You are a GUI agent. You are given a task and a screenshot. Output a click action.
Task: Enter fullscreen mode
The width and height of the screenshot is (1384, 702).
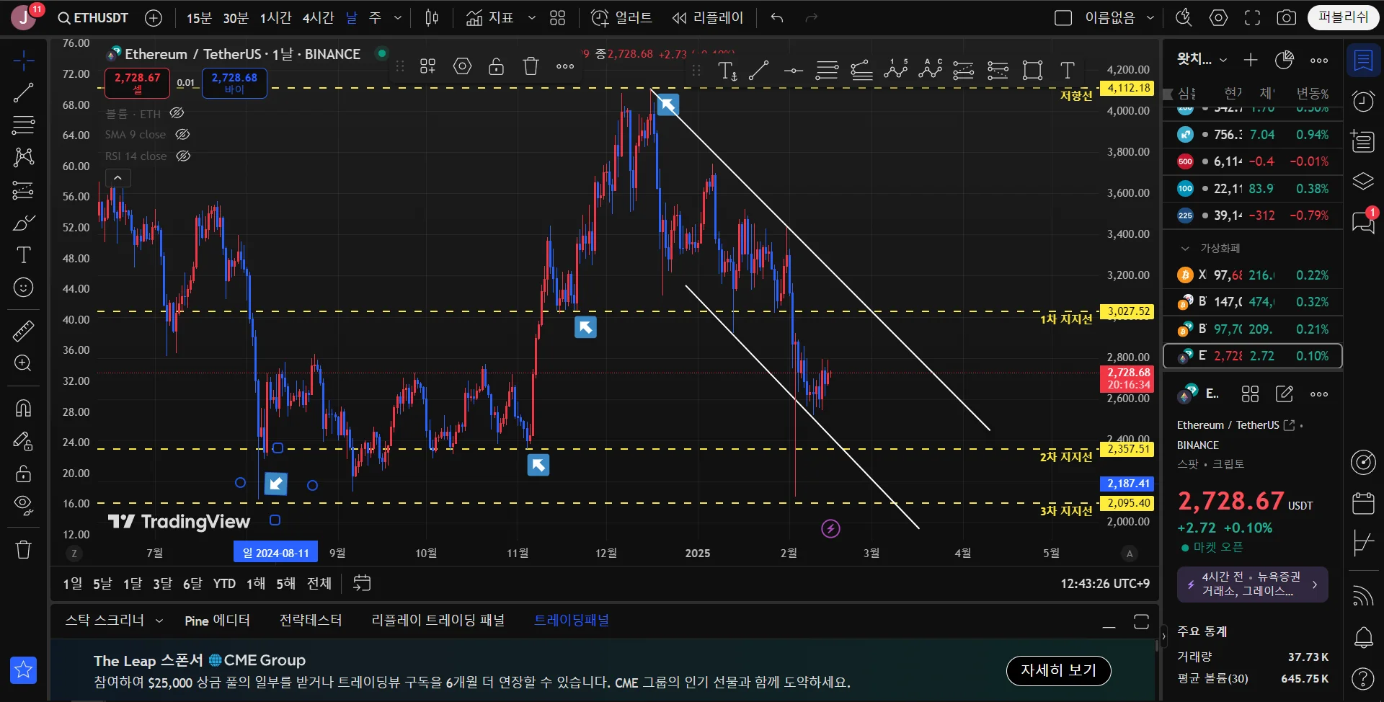click(x=1253, y=18)
